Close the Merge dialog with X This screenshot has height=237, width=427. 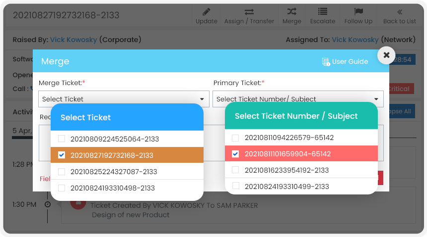tap(386, 55)
